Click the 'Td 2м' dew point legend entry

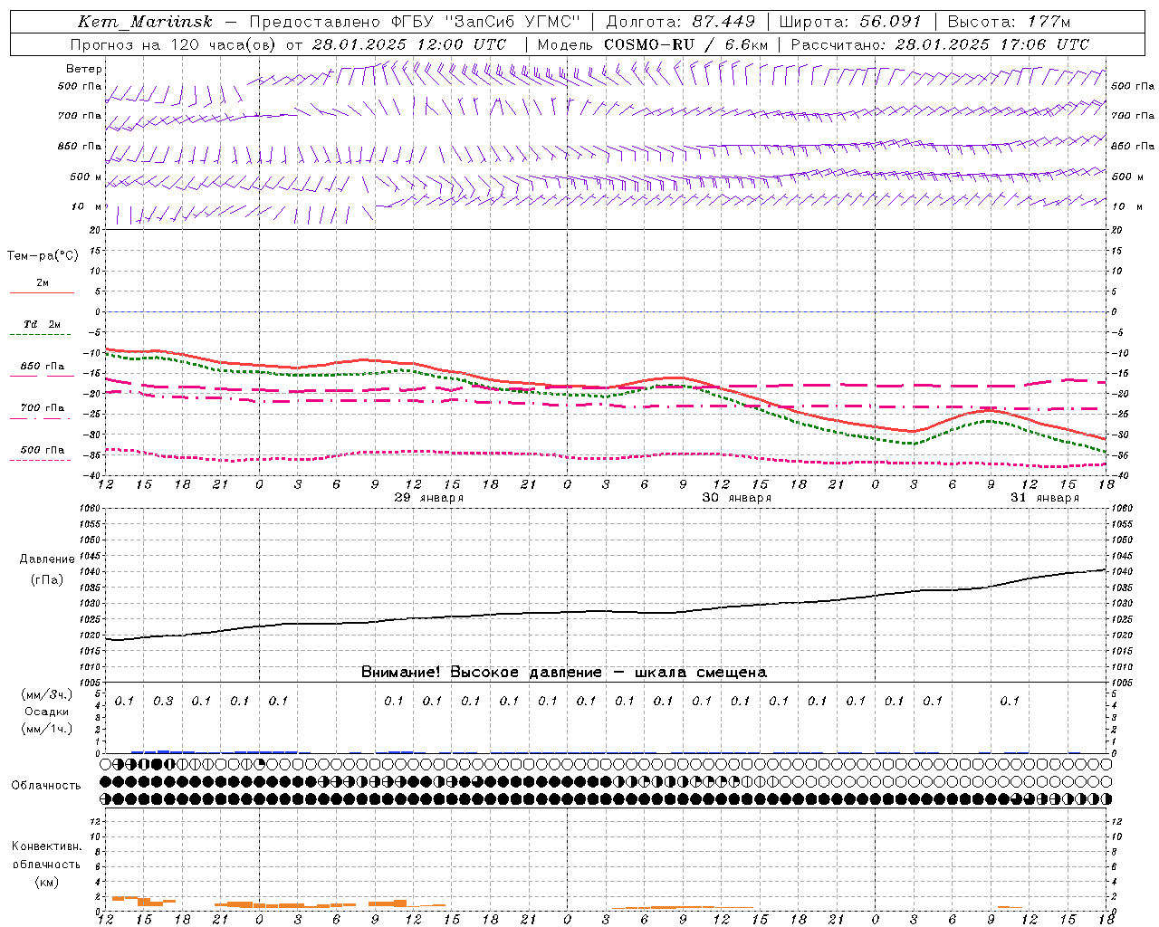pyautogui.click(x=43, y=324)
